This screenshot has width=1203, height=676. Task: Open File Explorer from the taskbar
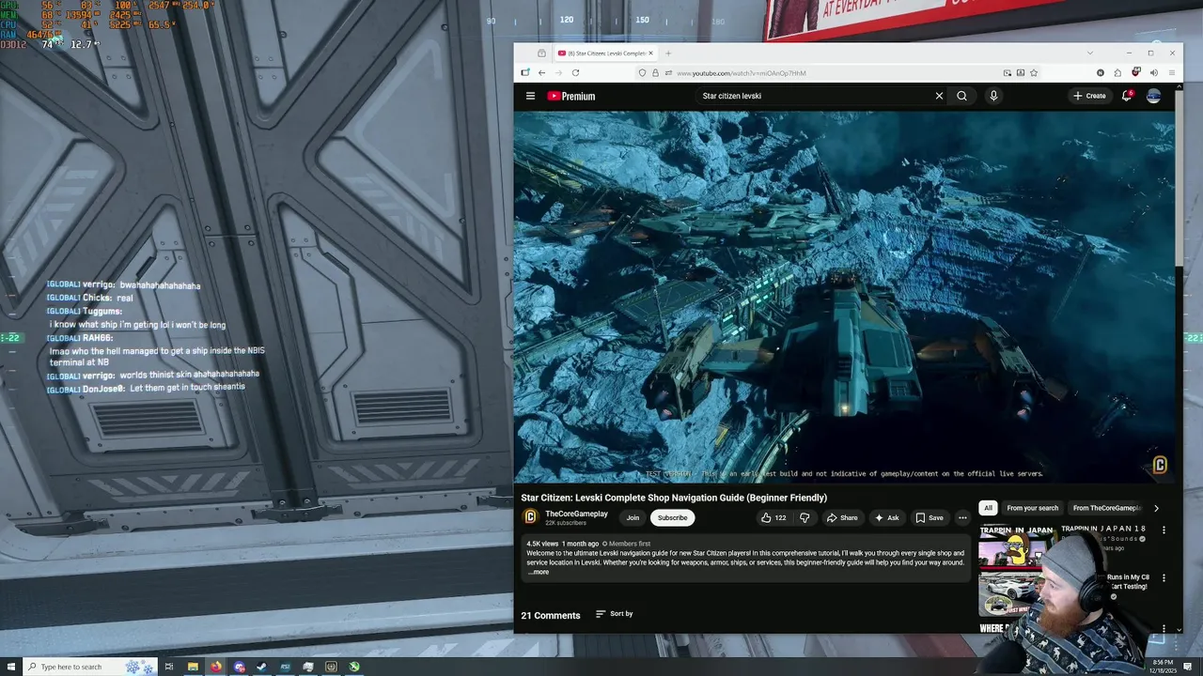click(193, 667)
